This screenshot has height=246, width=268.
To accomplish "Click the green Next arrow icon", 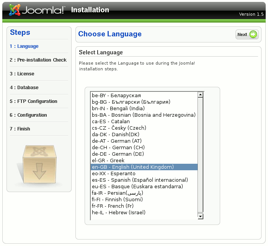I will [x=253, y=34].
